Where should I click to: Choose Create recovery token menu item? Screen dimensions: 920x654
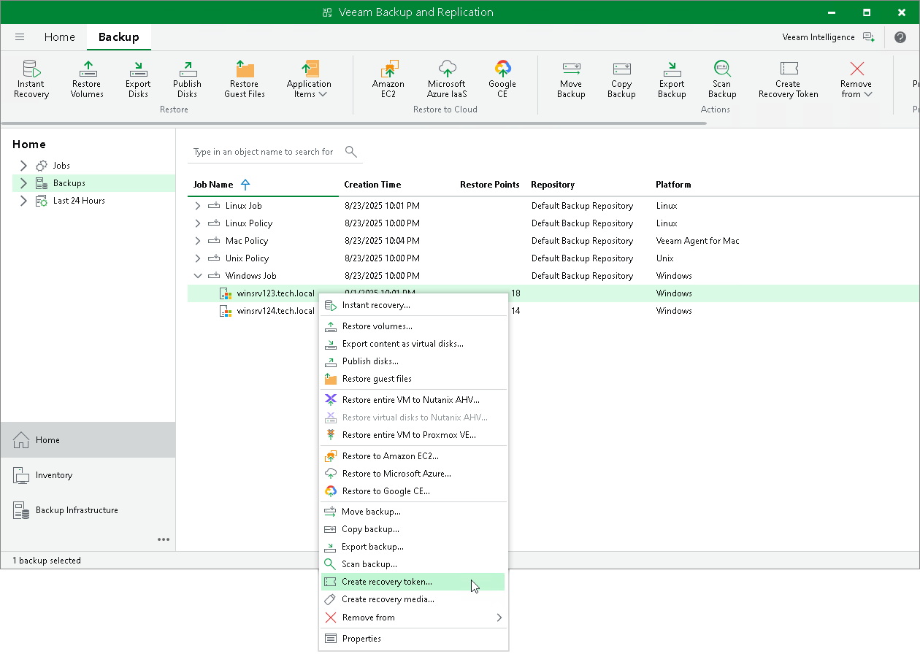pos(413,582)
